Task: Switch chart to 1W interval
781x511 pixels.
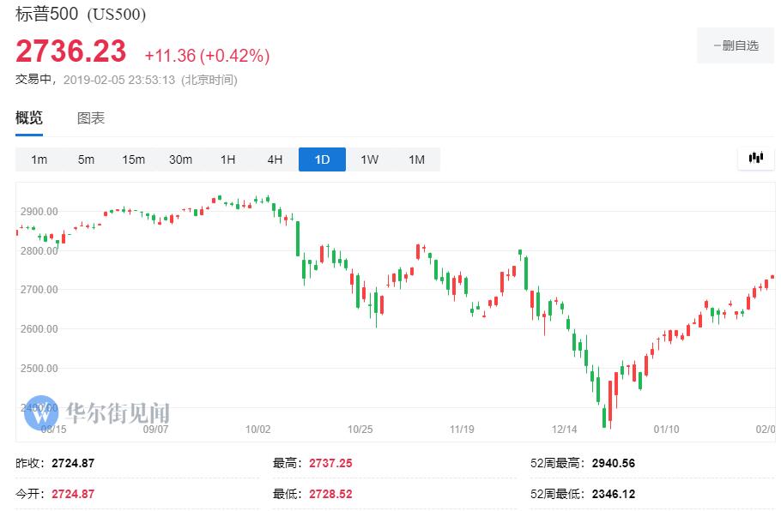Action: 370,159
